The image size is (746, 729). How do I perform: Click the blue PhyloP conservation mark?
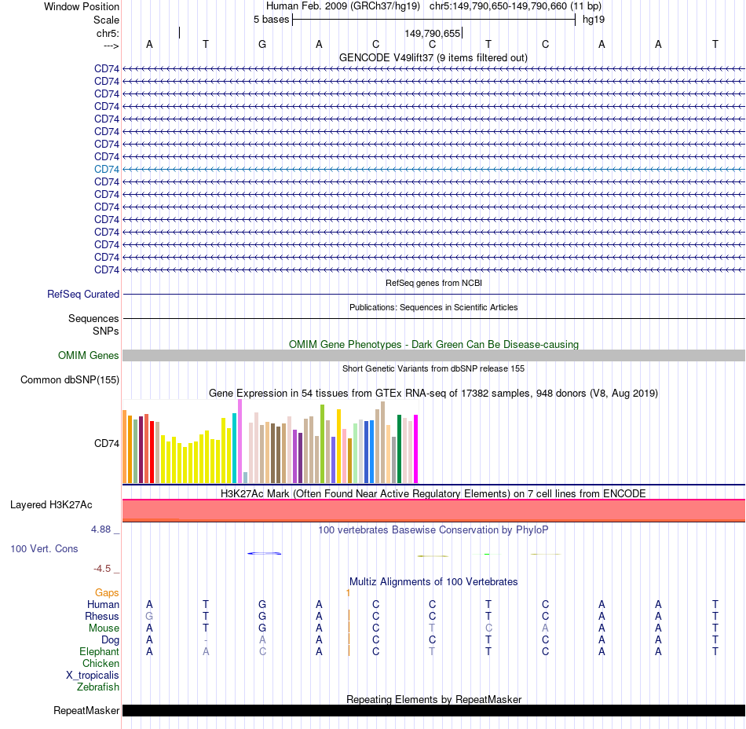tap(265, 553)
